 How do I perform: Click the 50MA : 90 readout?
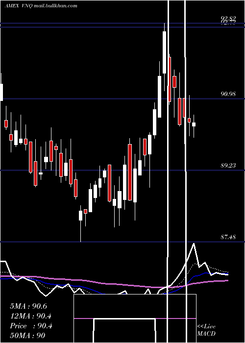[x=27, y=336]
